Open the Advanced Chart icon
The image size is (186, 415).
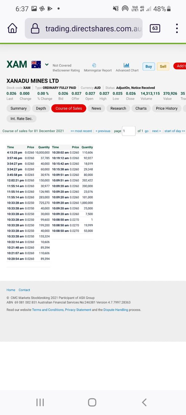click(126, 65)
